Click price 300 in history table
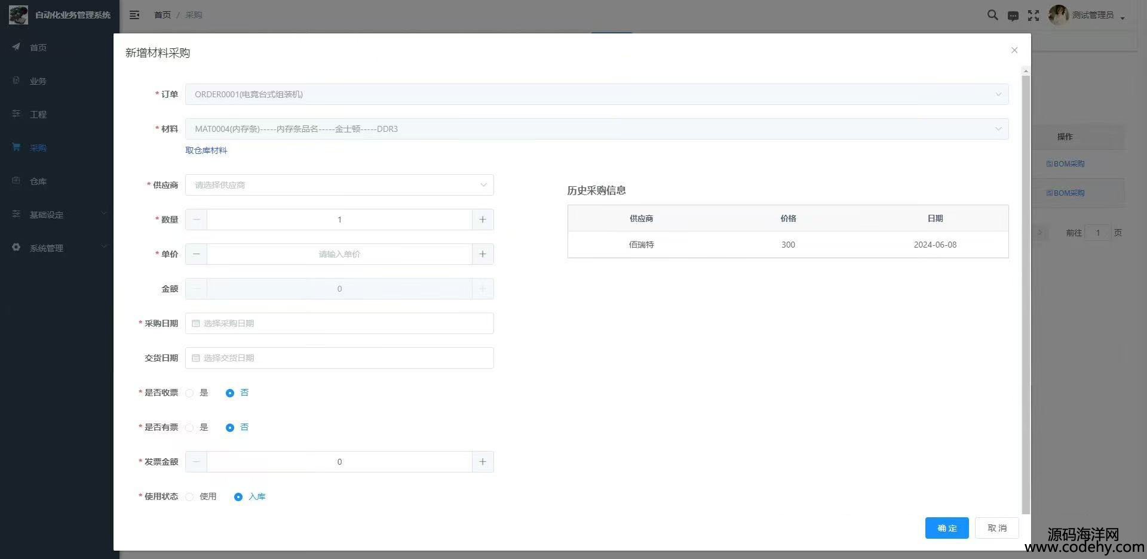 788,245
